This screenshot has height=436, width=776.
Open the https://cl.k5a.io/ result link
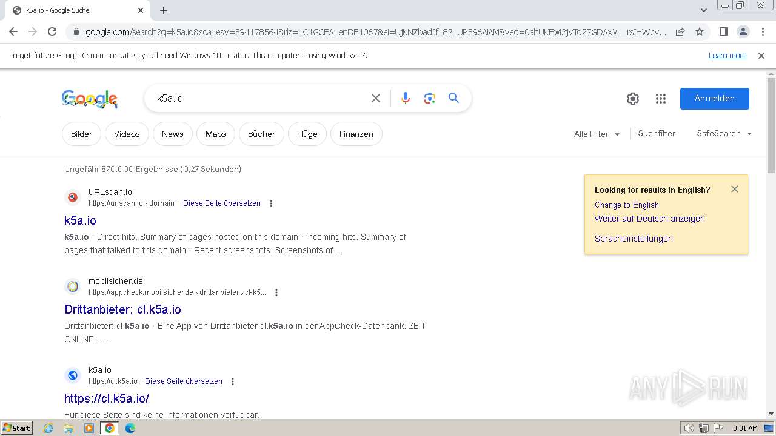(107, 398)
